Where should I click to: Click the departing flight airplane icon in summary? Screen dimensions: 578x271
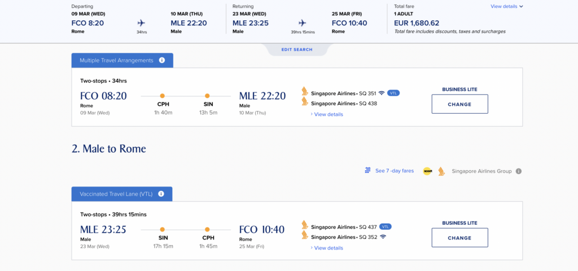pyautogui.click(x=141, y=23)
